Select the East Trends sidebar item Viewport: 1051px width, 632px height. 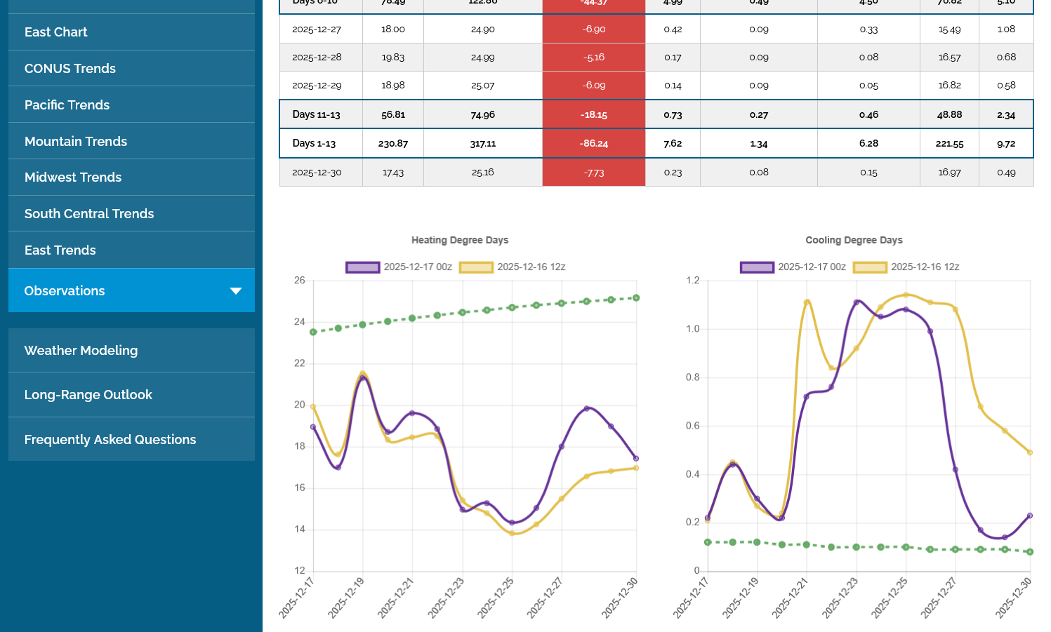(60, 250)
